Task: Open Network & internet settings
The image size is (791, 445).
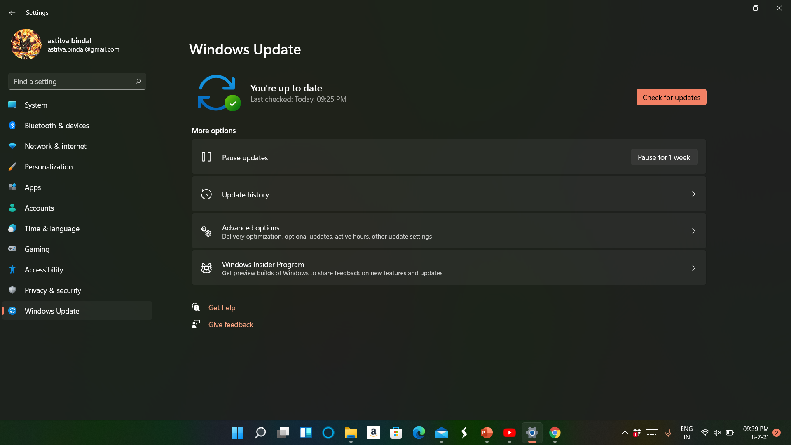Action: [x=77, y=146]
